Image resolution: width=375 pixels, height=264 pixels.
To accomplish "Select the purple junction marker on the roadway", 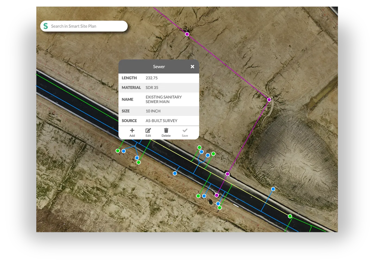I will [x=227, y=174].
